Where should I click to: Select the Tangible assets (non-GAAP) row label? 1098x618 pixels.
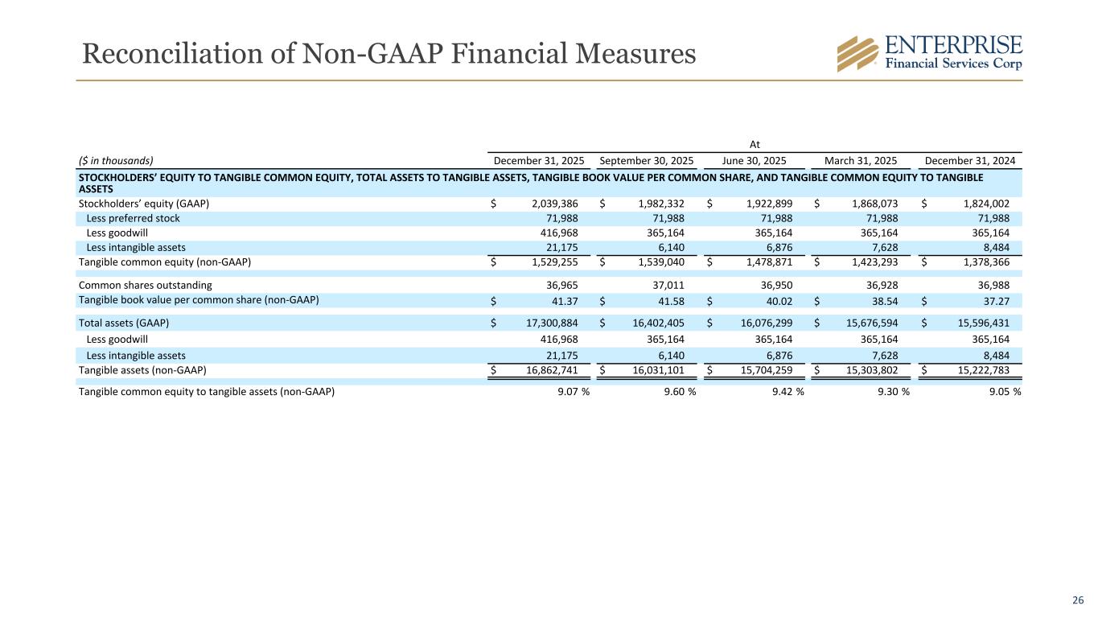click(x=142, y=370)
